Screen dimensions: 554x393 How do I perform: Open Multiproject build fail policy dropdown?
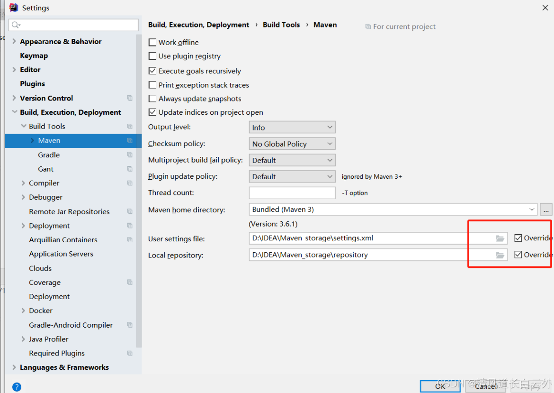point(292,160)
